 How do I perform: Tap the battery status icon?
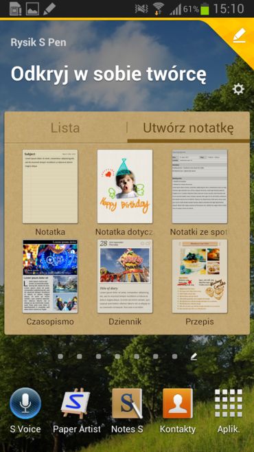point(205,9)
